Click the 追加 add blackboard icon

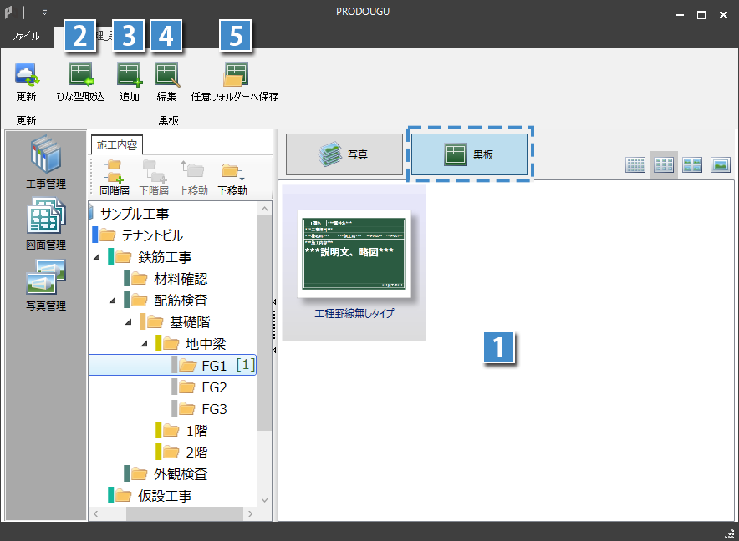pos(130,75)
